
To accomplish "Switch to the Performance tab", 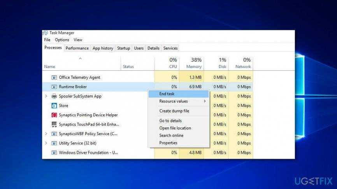I will (77, 48).
